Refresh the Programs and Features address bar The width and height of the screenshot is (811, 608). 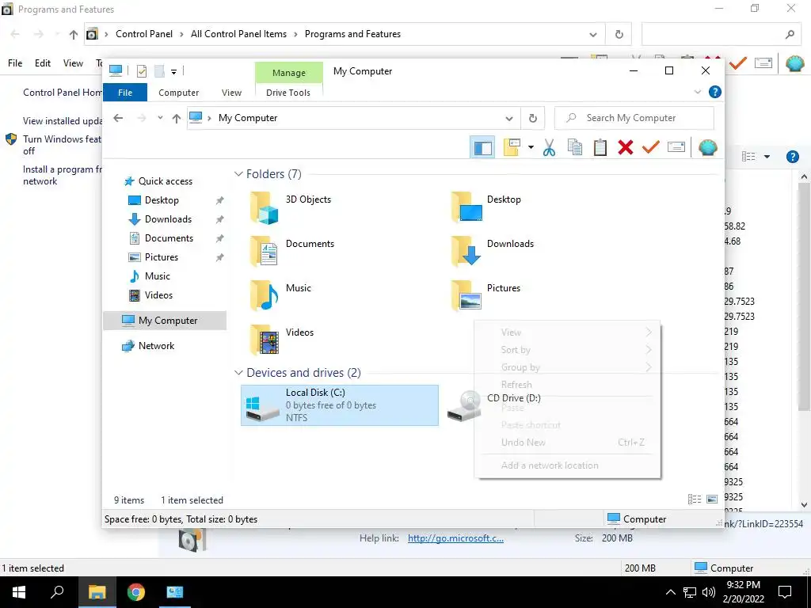click(x=619, y=35)
